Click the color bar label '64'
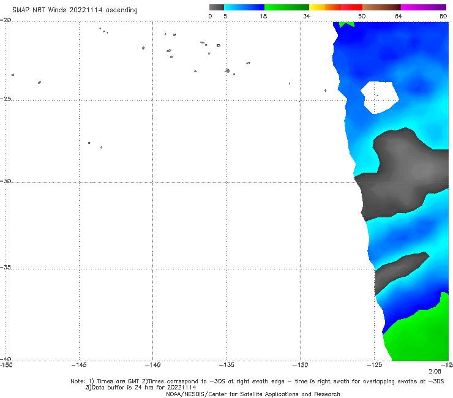Image resolution: width=453 pixels, height=398 pixels. pos(399,16)
